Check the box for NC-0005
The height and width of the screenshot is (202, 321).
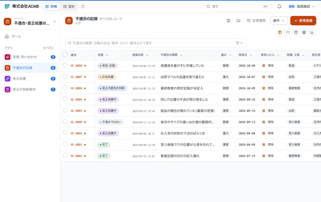(x=65, y=99)
